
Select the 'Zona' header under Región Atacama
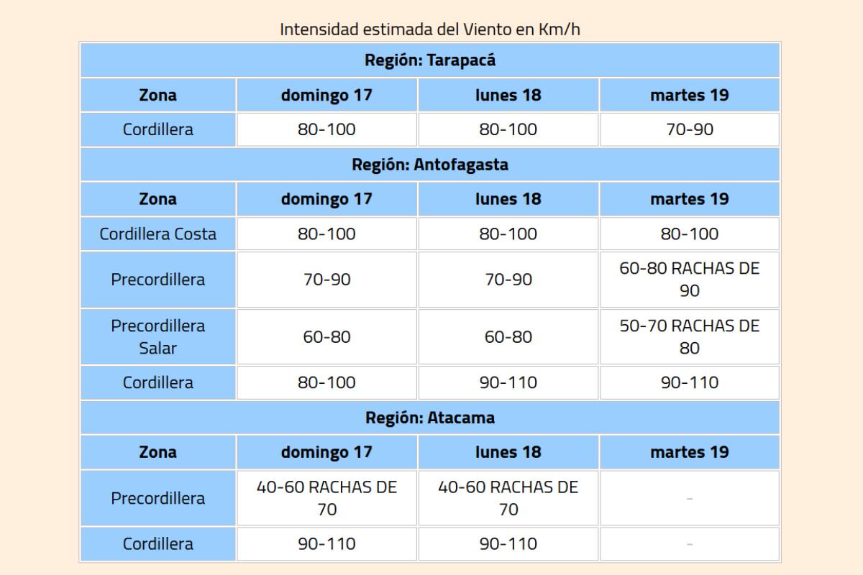tap(157, 452)
